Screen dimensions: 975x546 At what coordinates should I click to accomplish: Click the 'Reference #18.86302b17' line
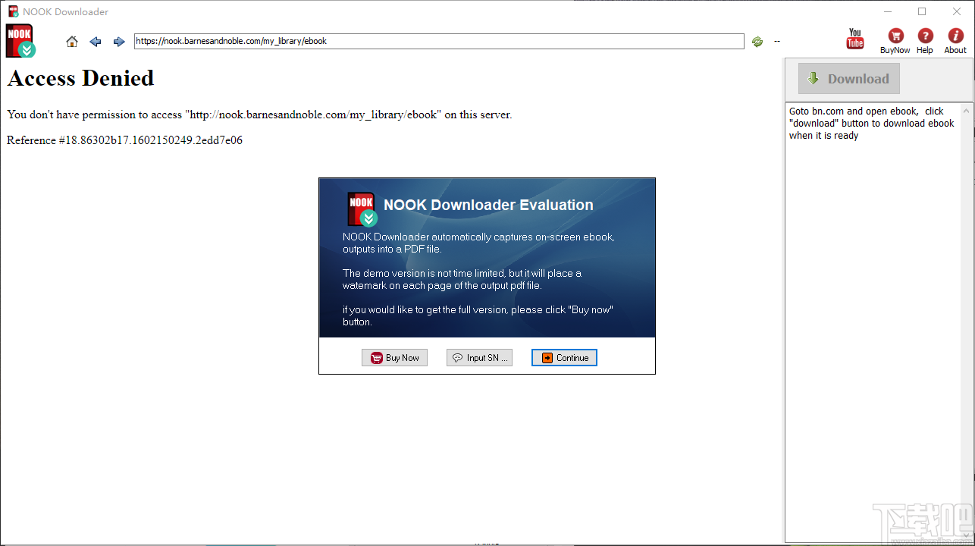click(125, 140)
